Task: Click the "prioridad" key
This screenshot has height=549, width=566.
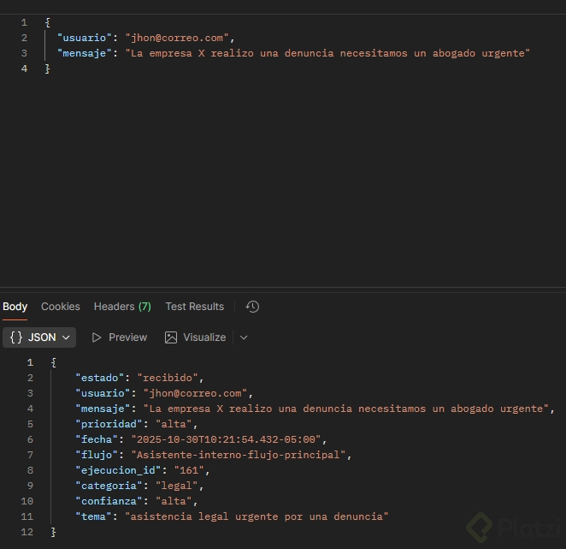Action: tap(109, 424)
